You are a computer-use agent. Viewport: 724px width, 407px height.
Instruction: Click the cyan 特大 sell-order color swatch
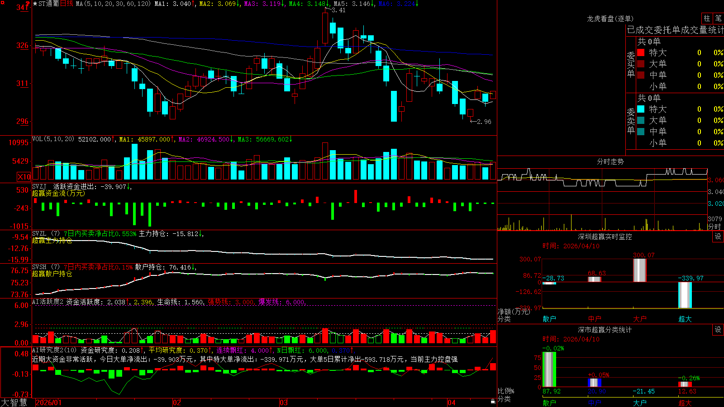tap(641, 109)
